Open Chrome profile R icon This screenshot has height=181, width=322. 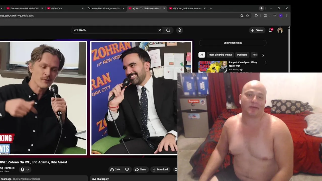[280, 16]
